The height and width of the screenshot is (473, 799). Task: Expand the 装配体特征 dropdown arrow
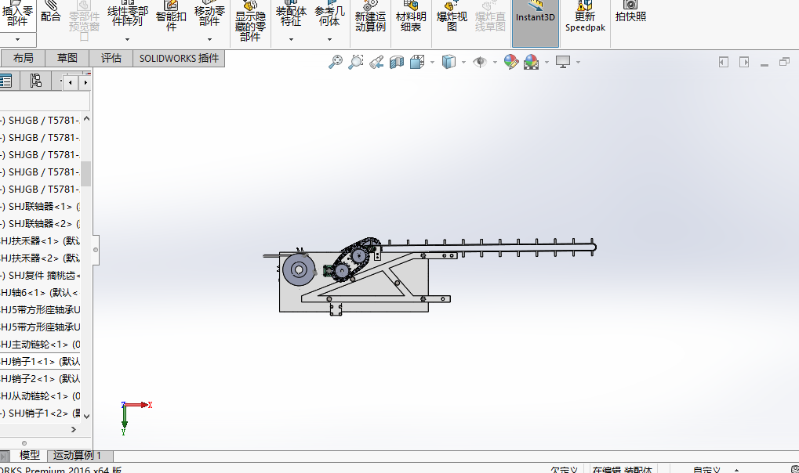pyautogui.click(x=291, y=39)
